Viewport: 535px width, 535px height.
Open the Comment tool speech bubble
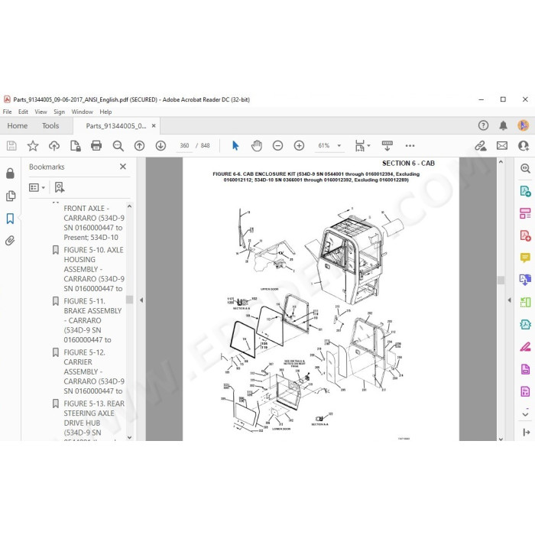tap(525, 258)
